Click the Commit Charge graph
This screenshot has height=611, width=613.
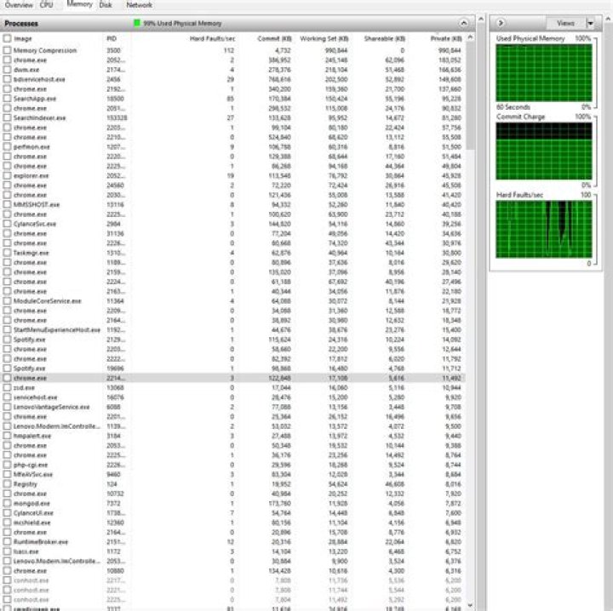point(544,151)
